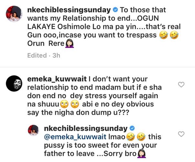Click the second laughing emoji before this

tap(141, 137)
